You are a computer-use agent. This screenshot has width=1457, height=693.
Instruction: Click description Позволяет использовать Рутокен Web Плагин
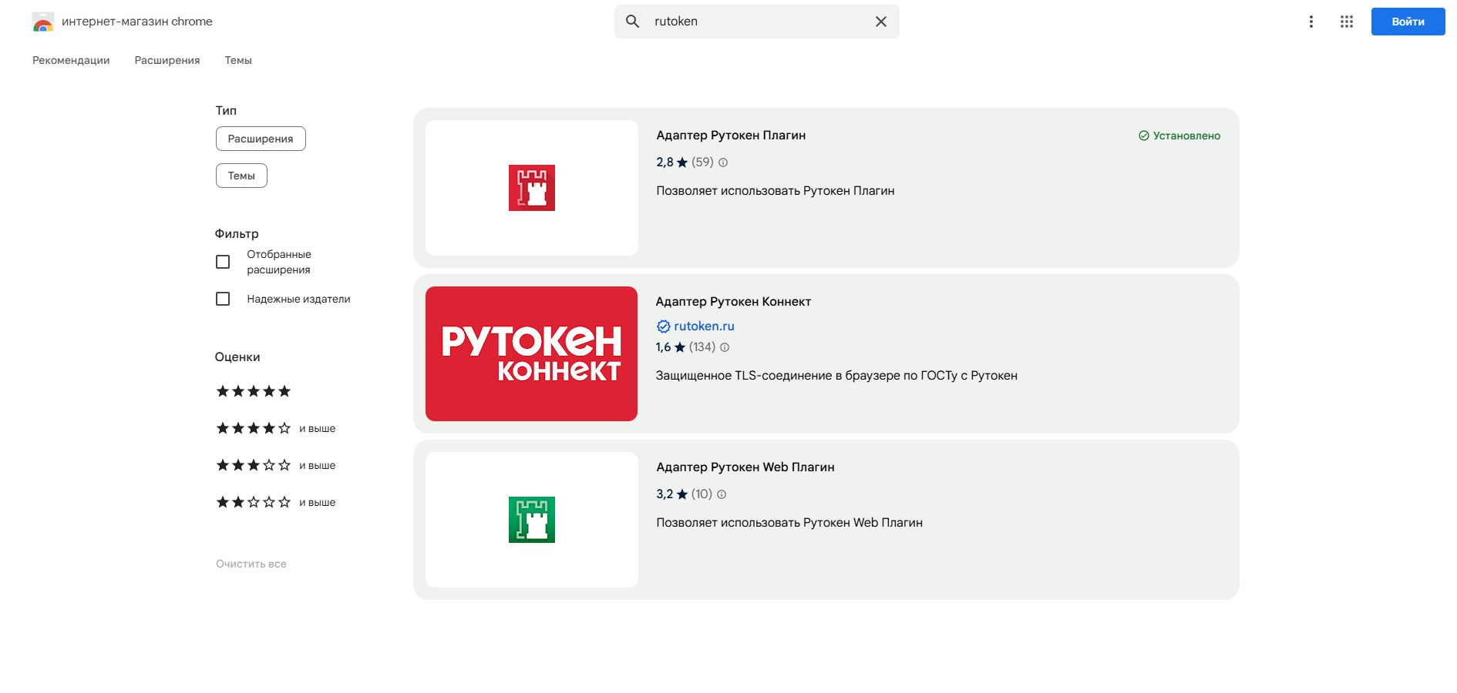(x=789, y=523)
